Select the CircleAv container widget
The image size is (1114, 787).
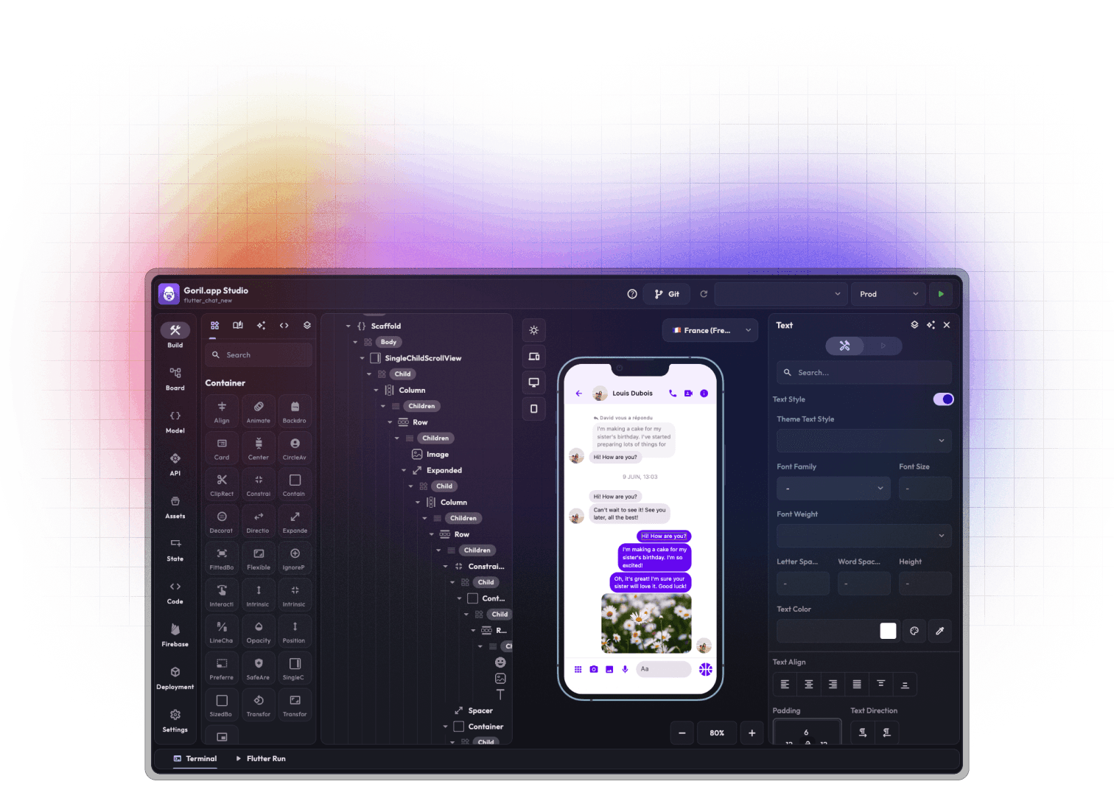pos(295,448)
